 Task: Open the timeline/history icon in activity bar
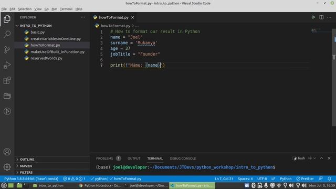coord(7,111)
